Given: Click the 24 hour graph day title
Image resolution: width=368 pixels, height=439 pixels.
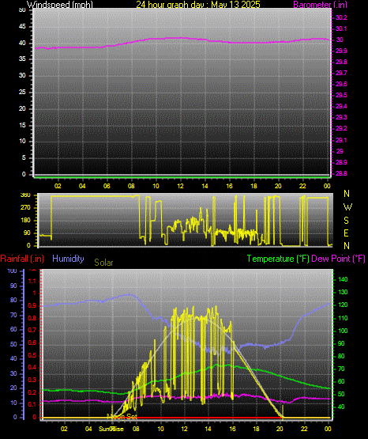Looking at the screenshot, I should 198,4.
